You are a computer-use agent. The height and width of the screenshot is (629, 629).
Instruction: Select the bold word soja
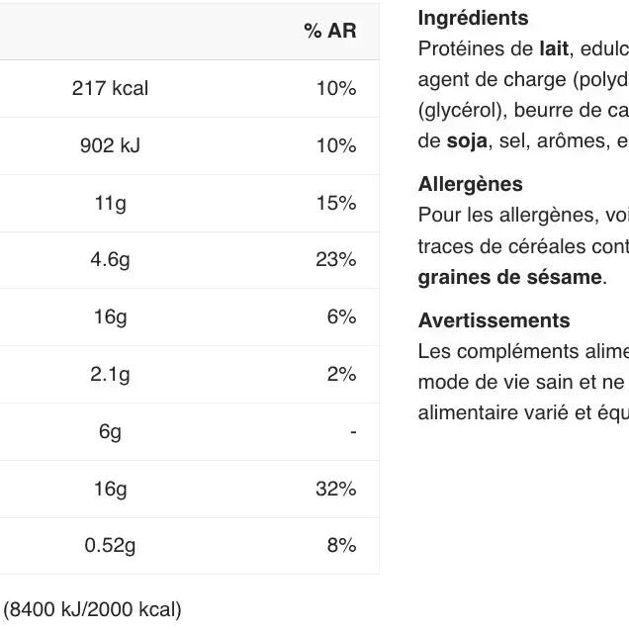pyautogui.click(x=467, y=140)
